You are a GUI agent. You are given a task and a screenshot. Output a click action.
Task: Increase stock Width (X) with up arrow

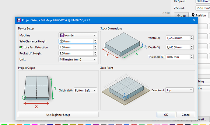pyautogui.click(x=192, y=37)
